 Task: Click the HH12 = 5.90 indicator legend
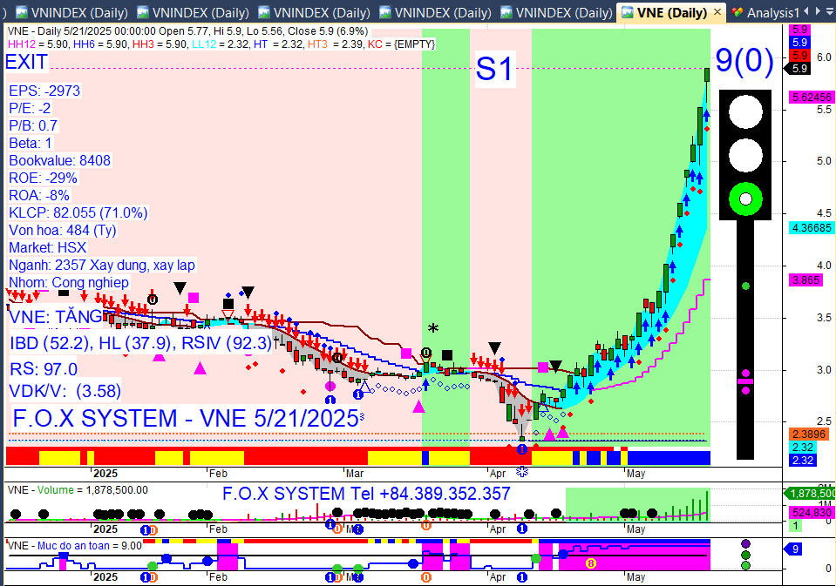38,44
